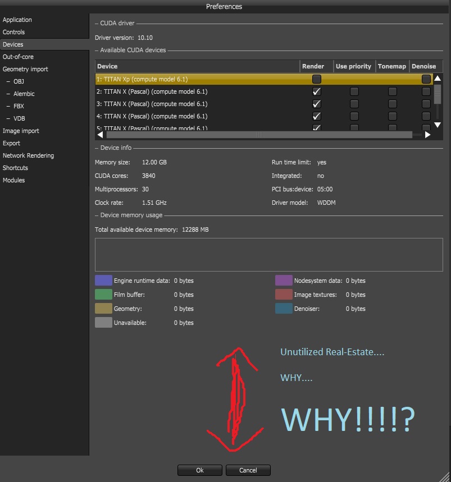Click the Tonemap column header

(392, 66)
